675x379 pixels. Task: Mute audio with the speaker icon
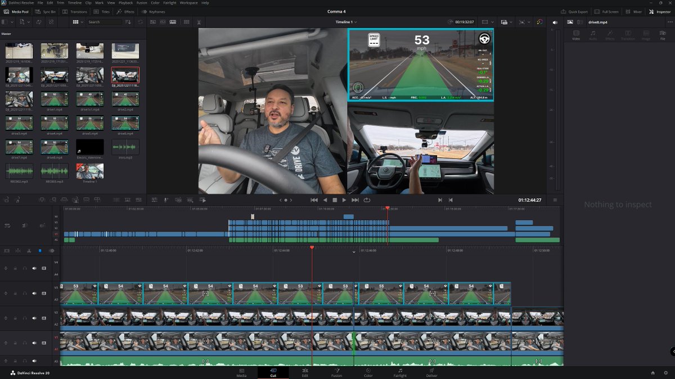pyautogui.click(x=555, y=22)
